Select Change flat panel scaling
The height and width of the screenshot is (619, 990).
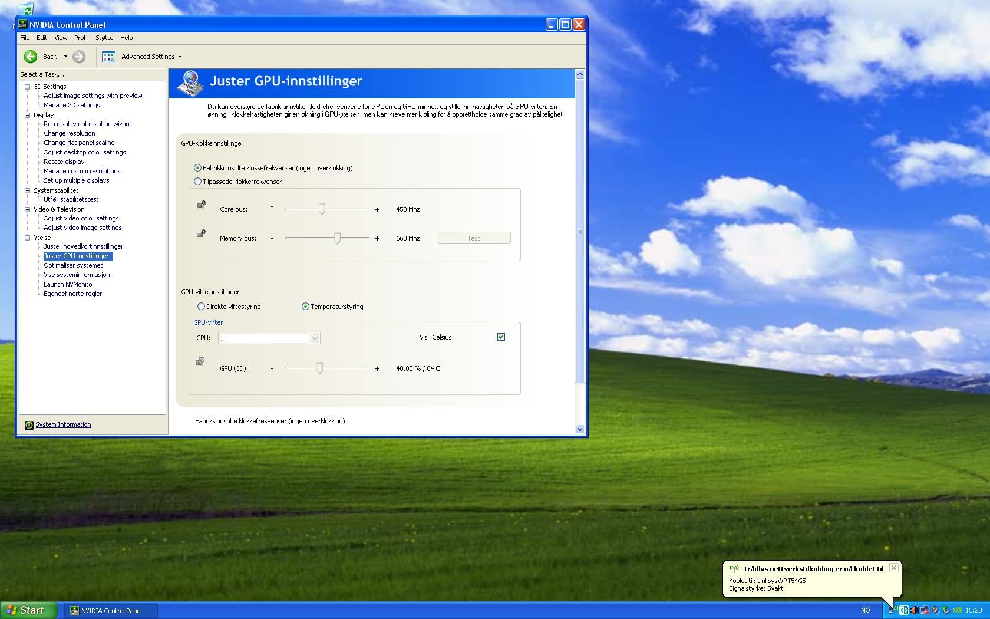tap(79, 143)
